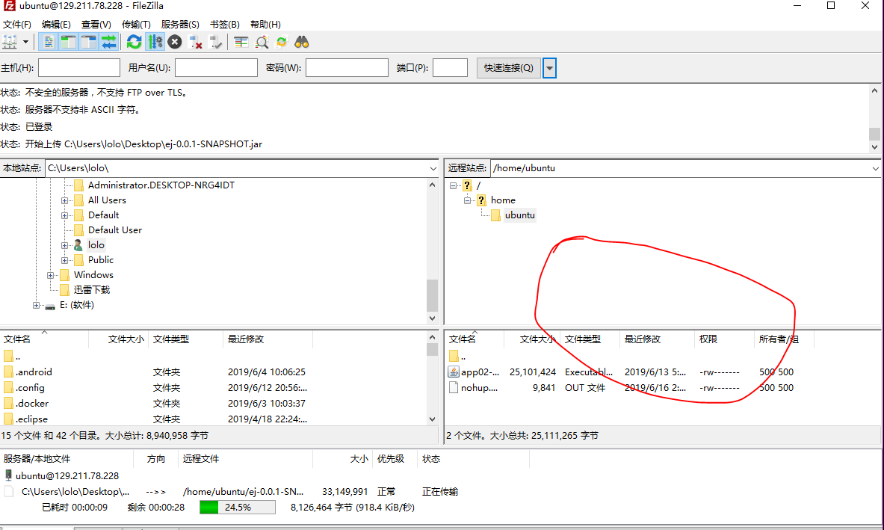Reconnect to the last server
884x530 pixels.
click(x=215, y=42)
